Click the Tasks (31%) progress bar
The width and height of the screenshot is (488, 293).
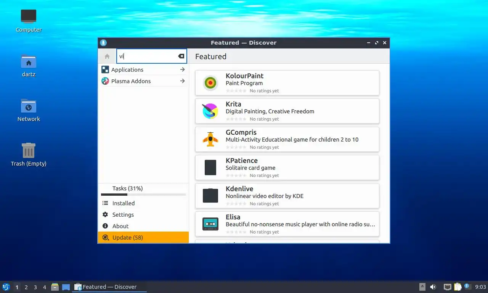(143, 195)
